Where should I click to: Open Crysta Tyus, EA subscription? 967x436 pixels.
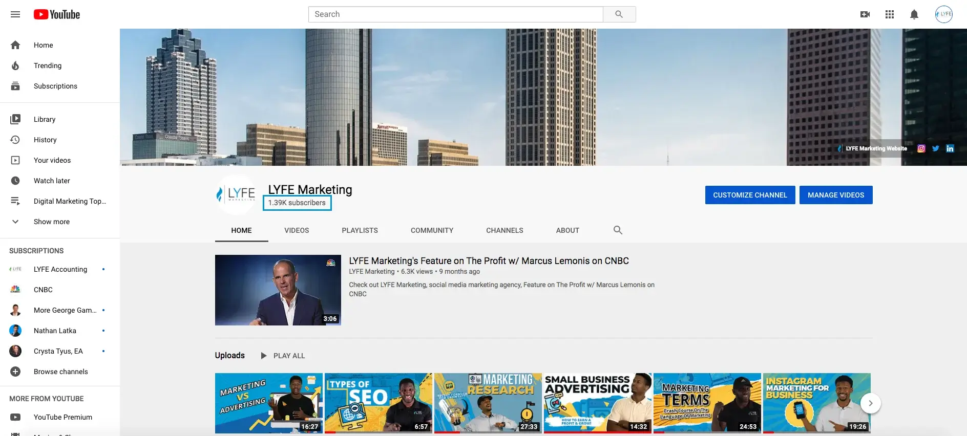[60, 351]
